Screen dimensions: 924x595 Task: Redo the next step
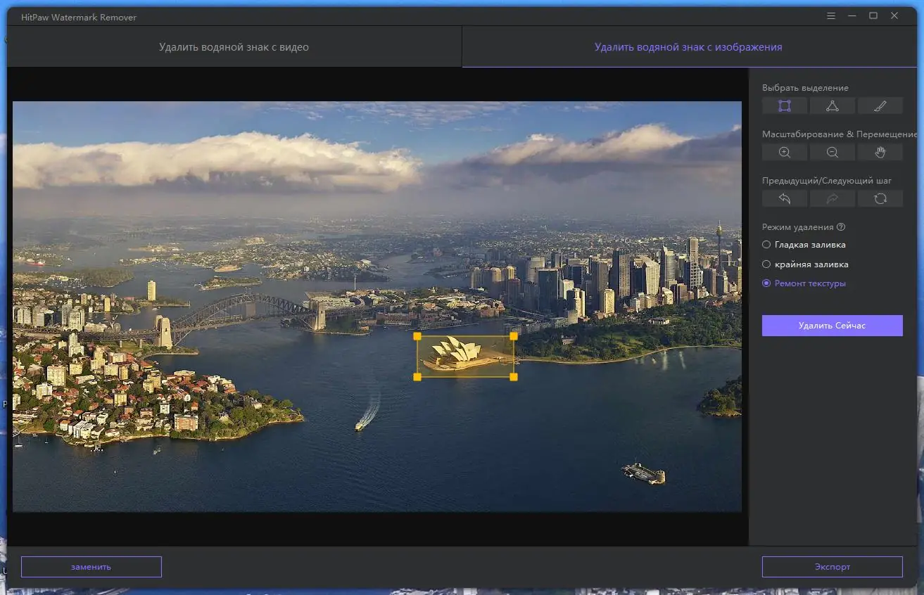(833, 199)
